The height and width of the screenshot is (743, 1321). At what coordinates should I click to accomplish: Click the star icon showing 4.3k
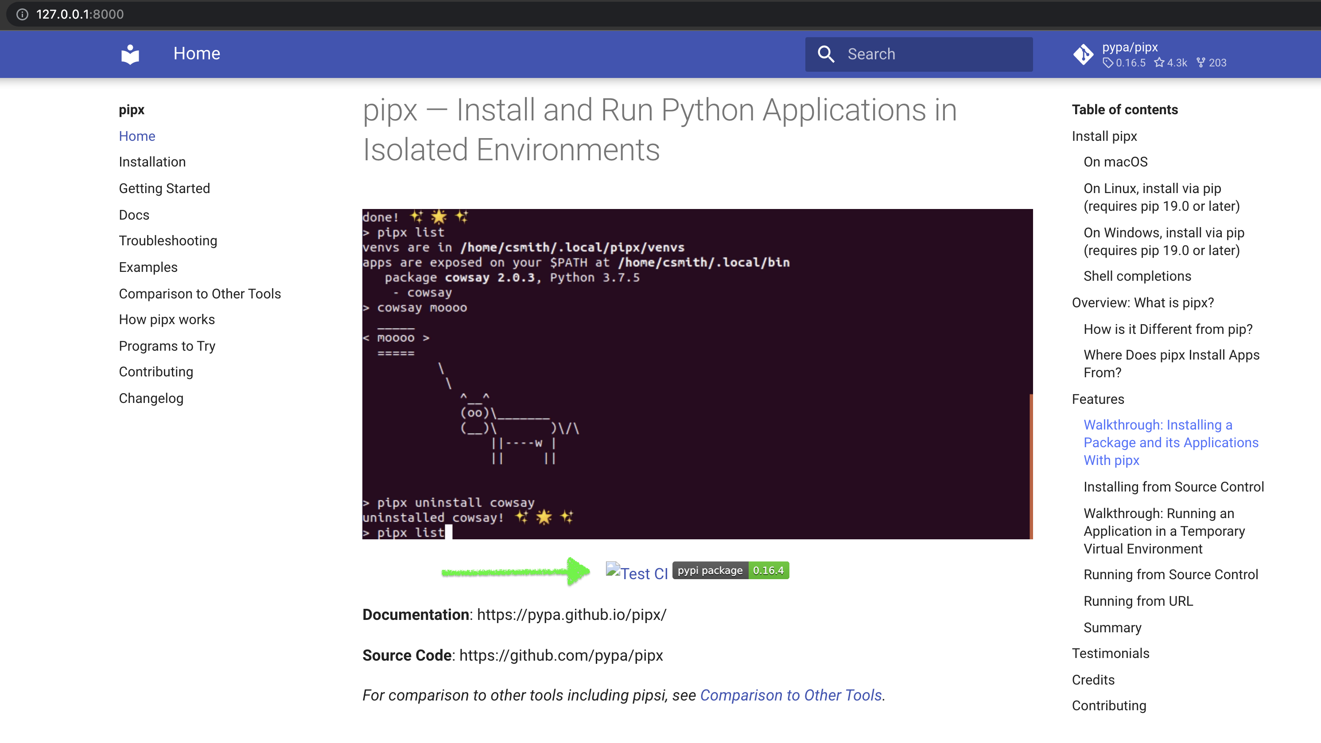(x=1159, y=62)
